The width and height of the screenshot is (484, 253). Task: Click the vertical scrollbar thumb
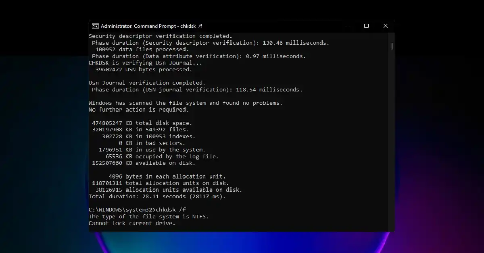pyautogui.click(x=392, y=46)
